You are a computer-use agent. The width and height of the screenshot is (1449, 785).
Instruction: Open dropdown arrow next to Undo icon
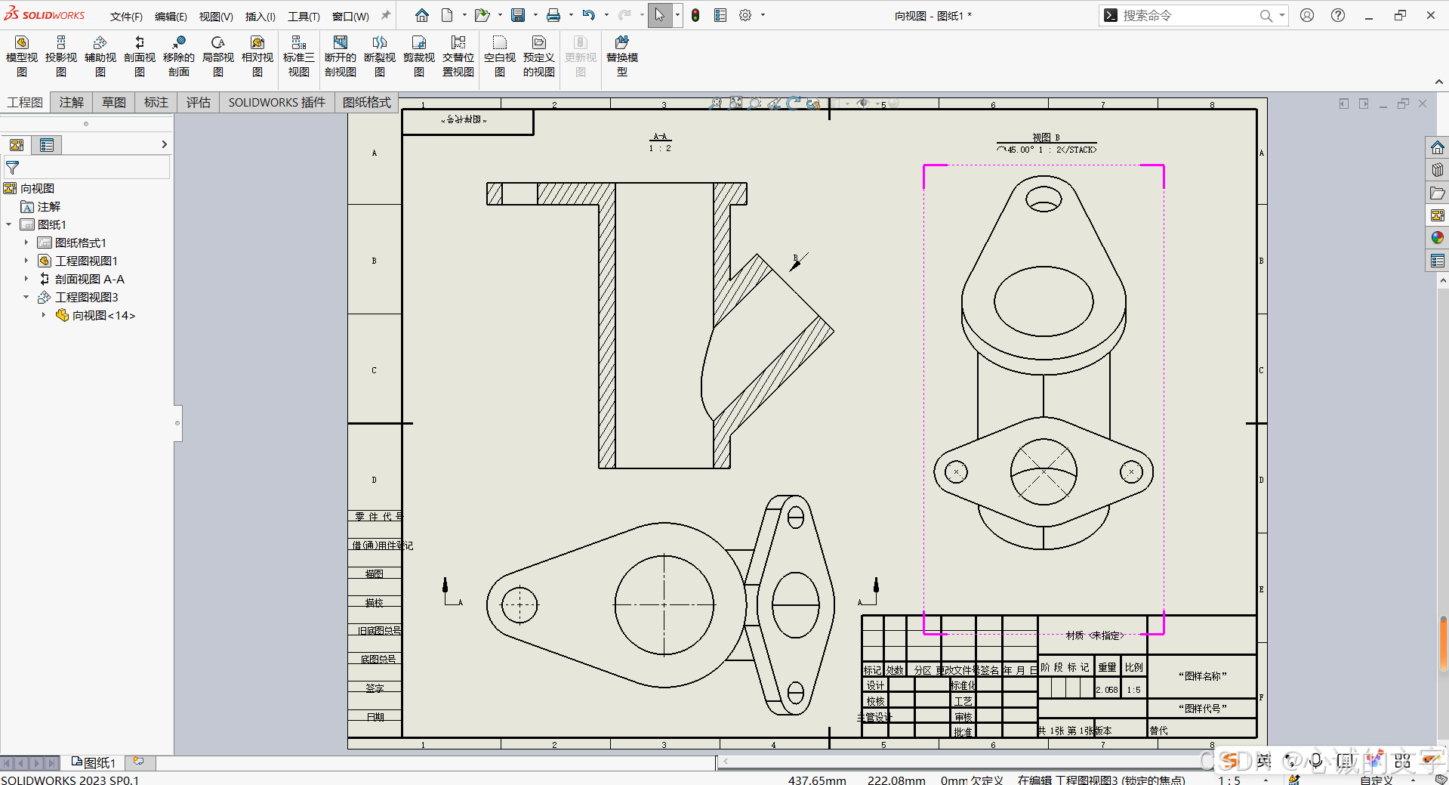click(606, 15)
